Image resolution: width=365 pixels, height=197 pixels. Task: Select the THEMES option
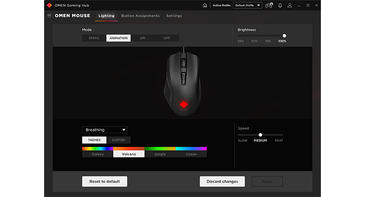[94, 140]
